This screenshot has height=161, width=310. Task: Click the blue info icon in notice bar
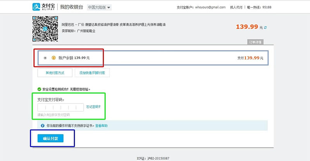tap(43, 125)
